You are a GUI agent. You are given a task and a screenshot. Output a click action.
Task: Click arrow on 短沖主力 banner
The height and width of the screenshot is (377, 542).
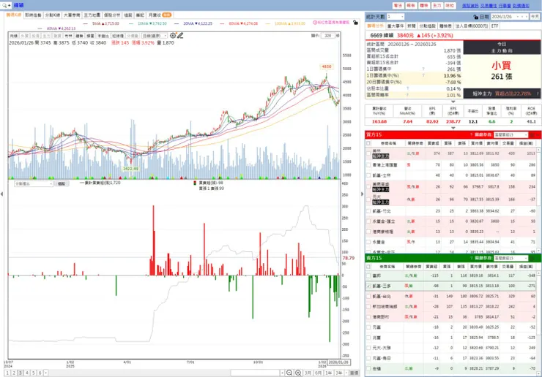[538, 94]
